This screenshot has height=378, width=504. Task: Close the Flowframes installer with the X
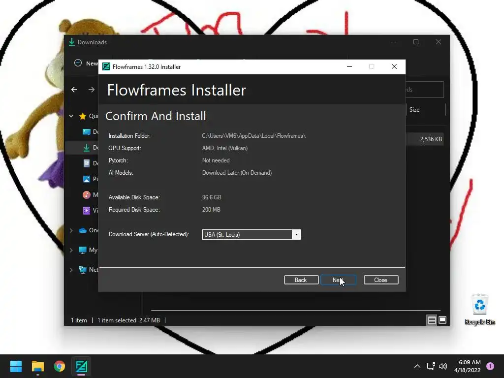(x=394, y=66)
